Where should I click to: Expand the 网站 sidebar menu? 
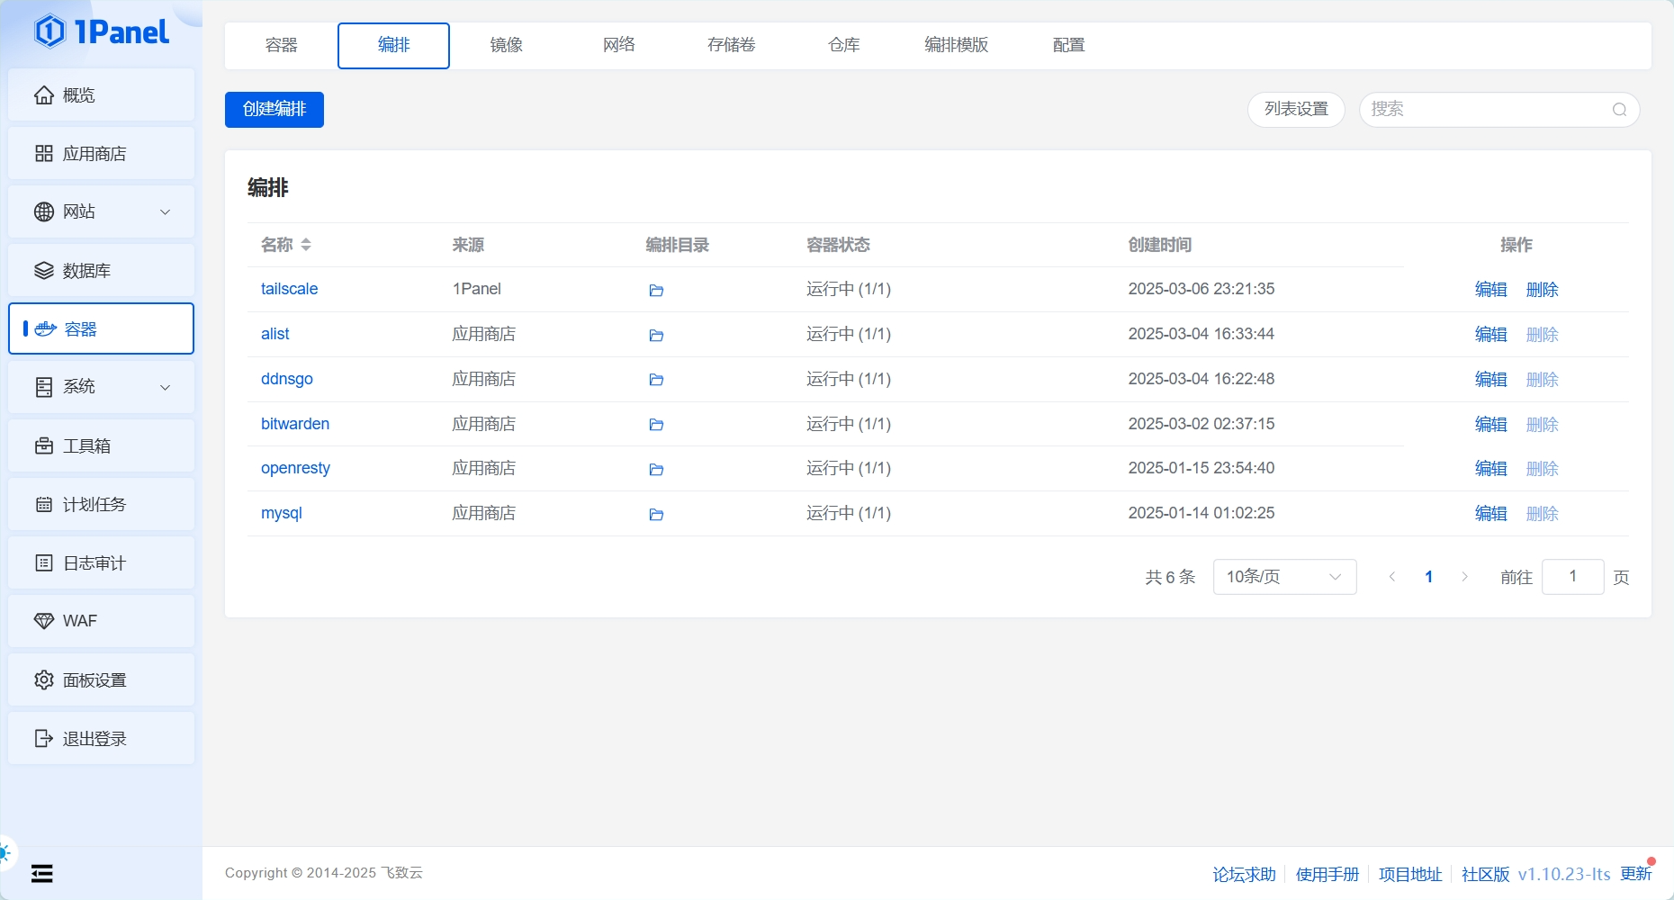101,211
